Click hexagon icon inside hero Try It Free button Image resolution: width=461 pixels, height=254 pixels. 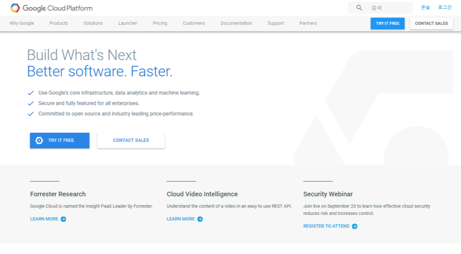[39, 140]
